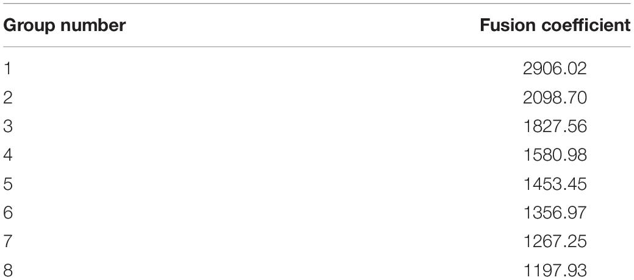The height and width of the screenshot is (280, 634).
Task: Click the Group number column header
Action: (x=65, y=26)
